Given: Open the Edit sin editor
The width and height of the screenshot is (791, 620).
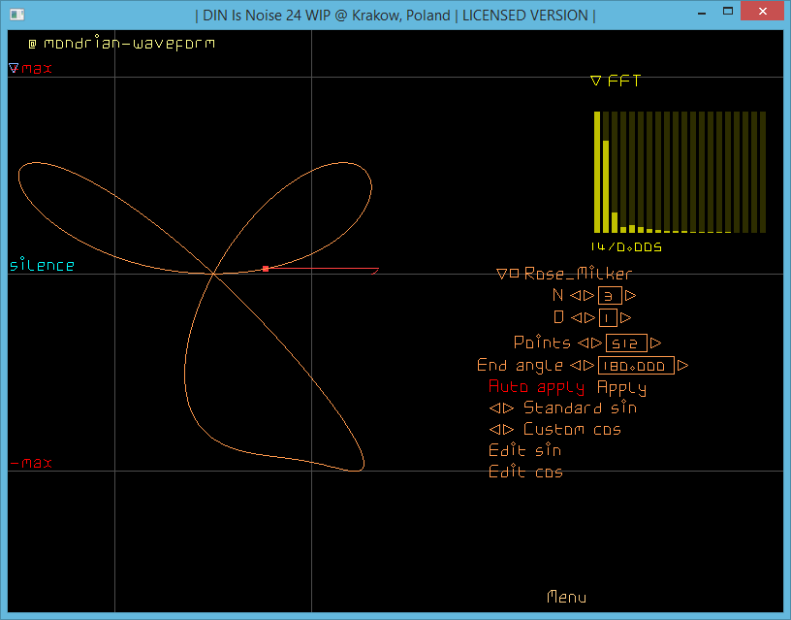Looking at the screenshot, I should pos(524,451).
